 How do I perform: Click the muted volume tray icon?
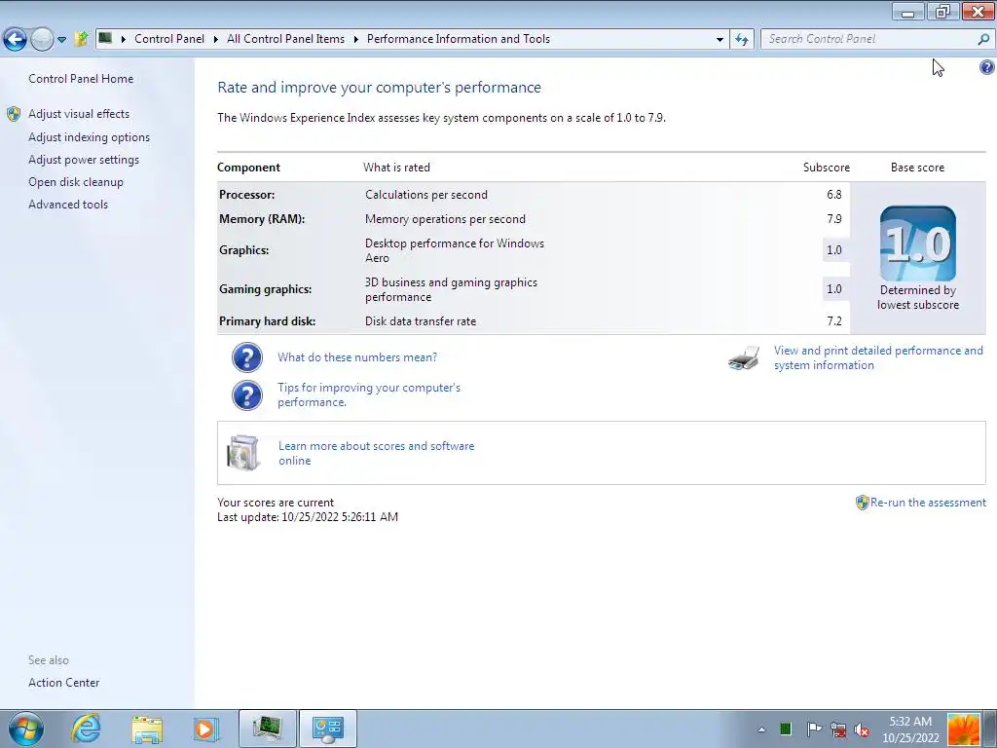point(863,729)
